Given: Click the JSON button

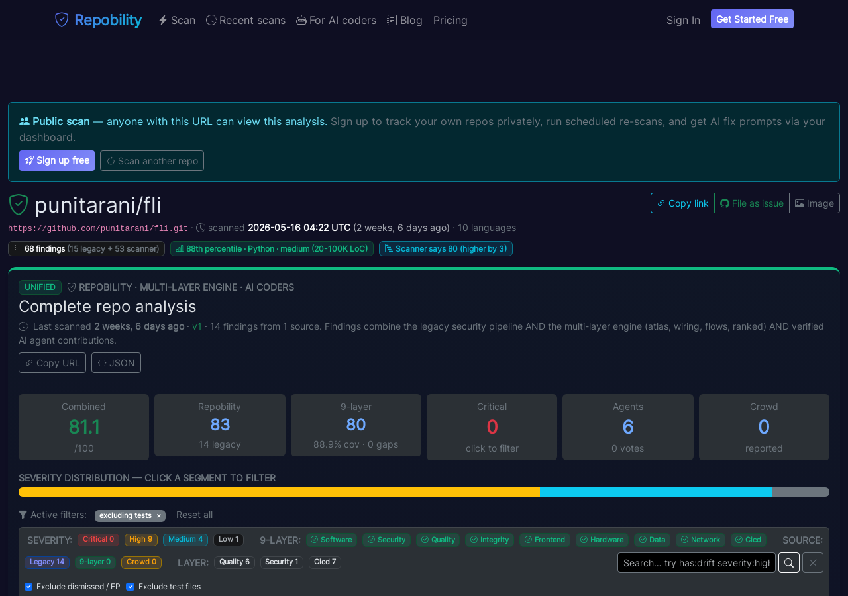Looking at the screenshot, I should click(x=116, y=363).
